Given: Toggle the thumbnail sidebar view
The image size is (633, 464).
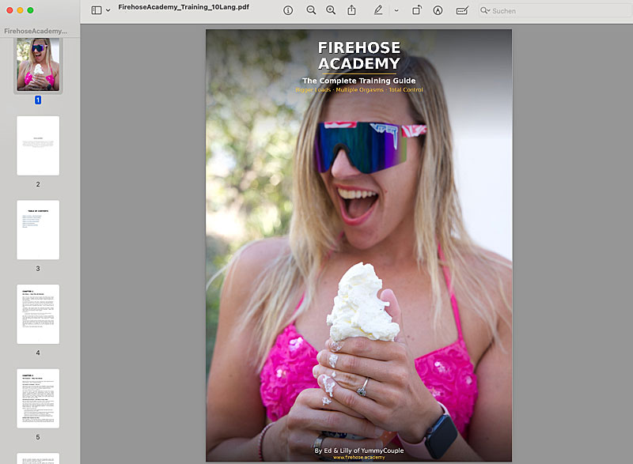Looking at the screenshot, I should [95, 9].
